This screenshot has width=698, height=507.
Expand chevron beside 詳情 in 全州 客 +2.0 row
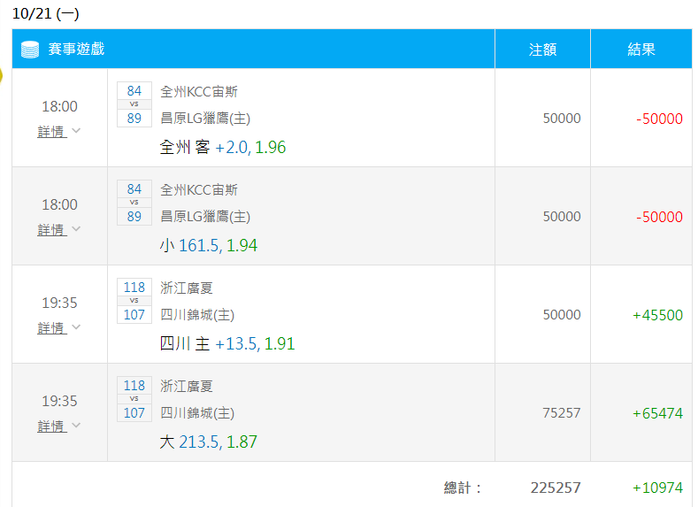tap(76, 131)
